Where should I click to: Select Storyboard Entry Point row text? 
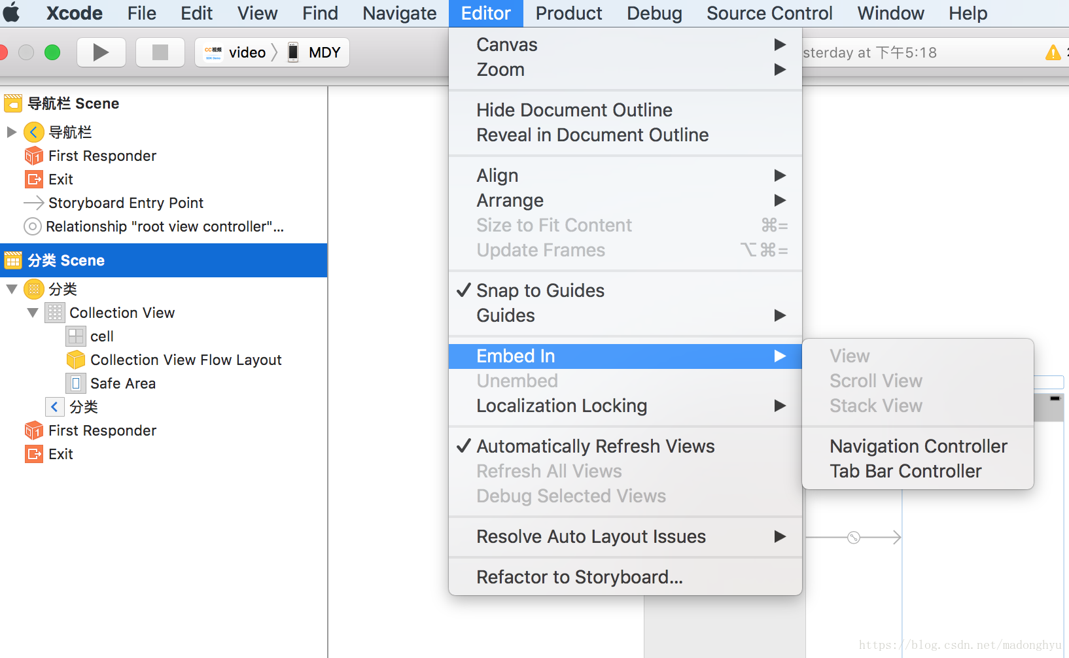[x=126, y=203]
